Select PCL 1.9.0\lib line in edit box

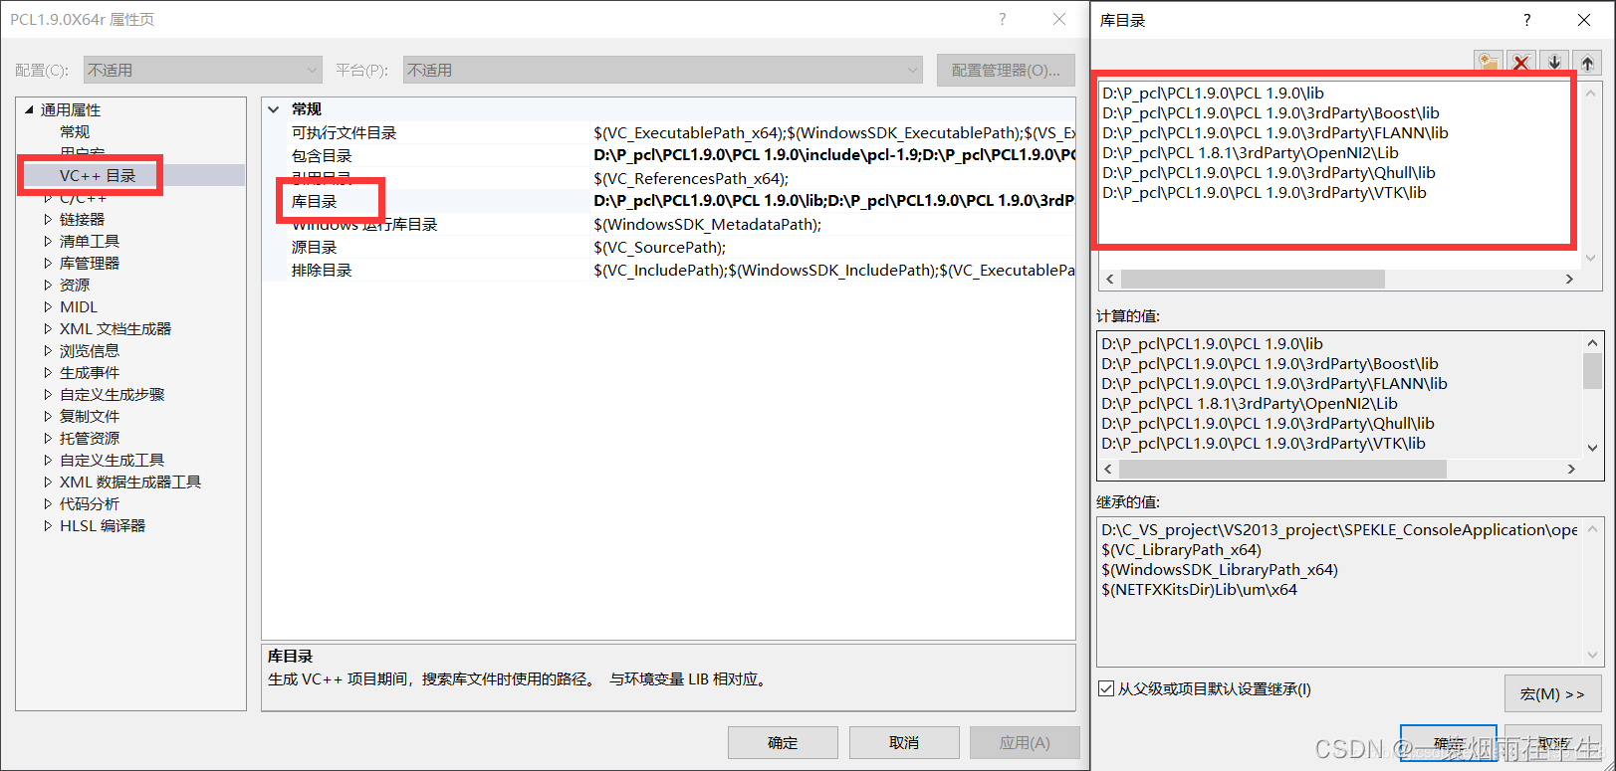tap(1213, 93)
